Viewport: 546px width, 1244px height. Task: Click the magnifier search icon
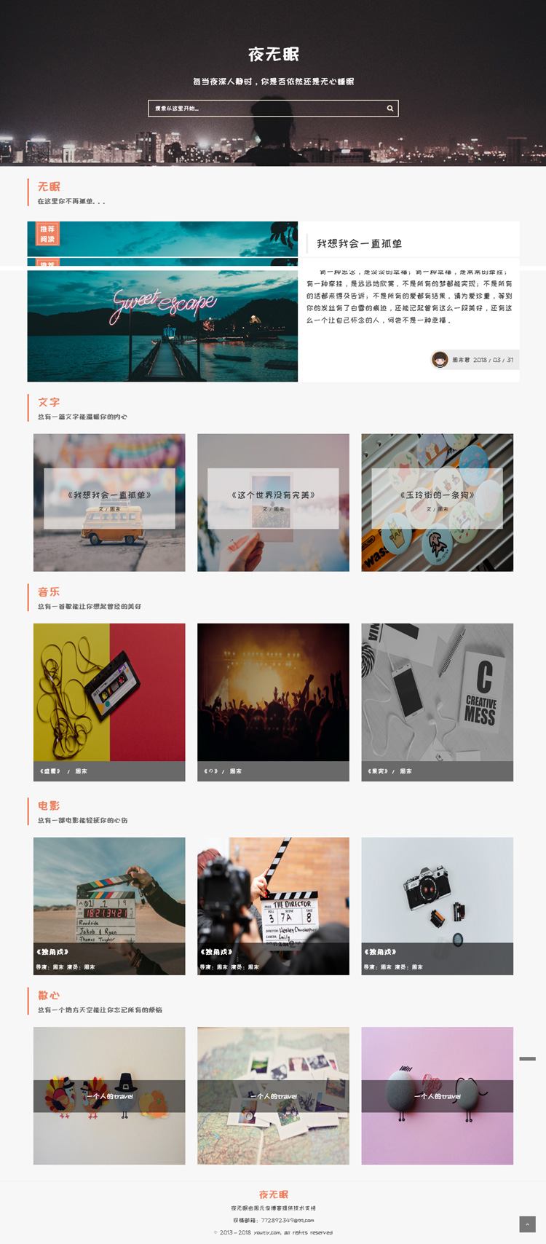[390, 109]
